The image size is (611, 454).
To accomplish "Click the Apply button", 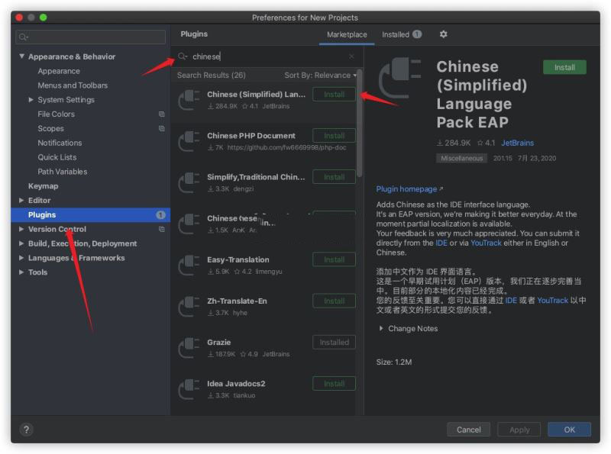I will (x=519, y=430).
